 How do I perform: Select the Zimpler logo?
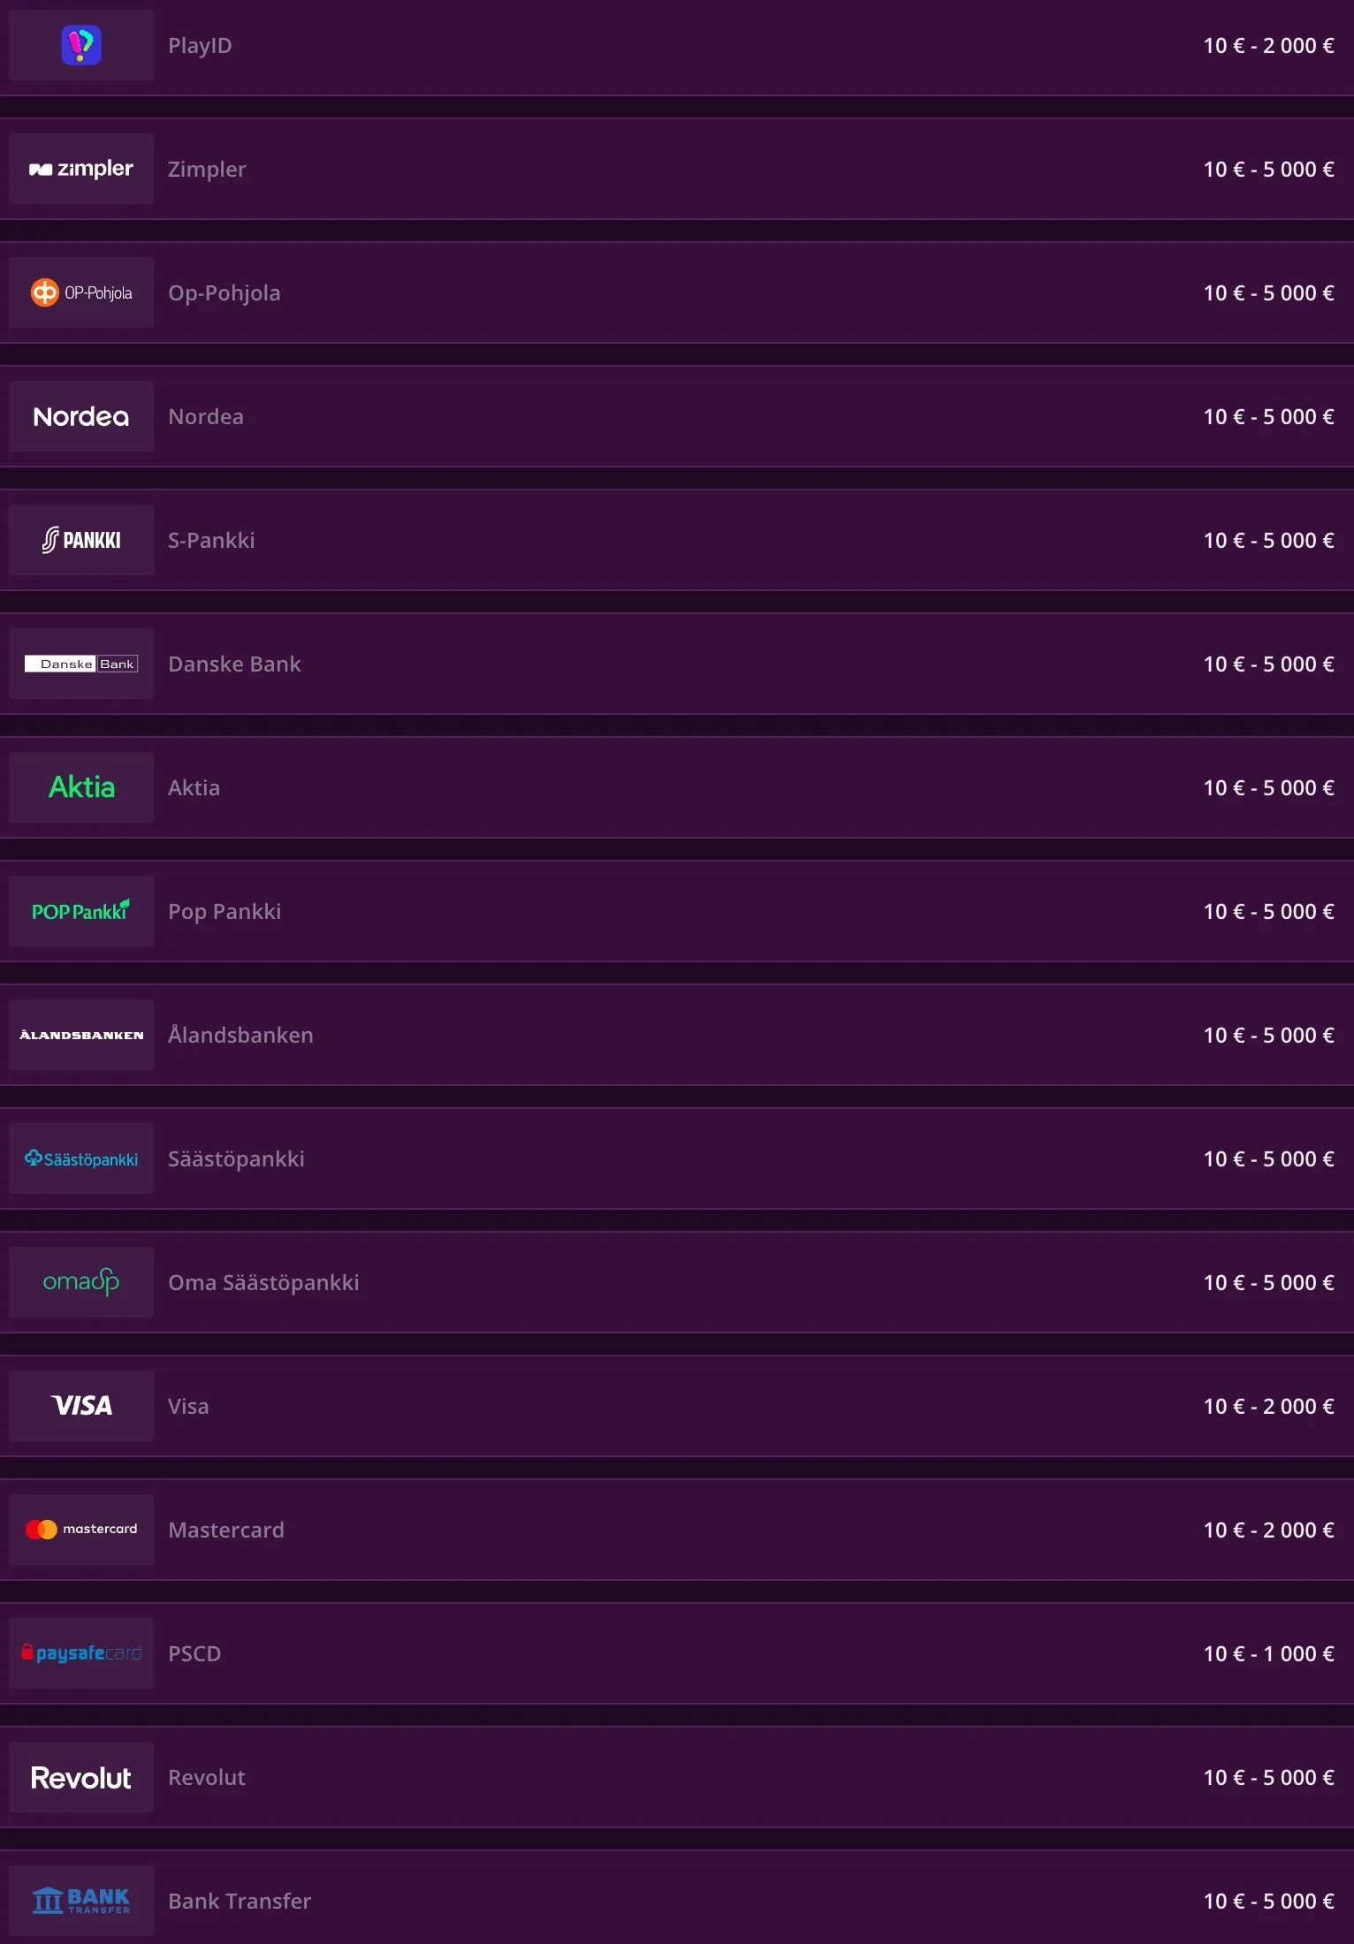[81, 169]
